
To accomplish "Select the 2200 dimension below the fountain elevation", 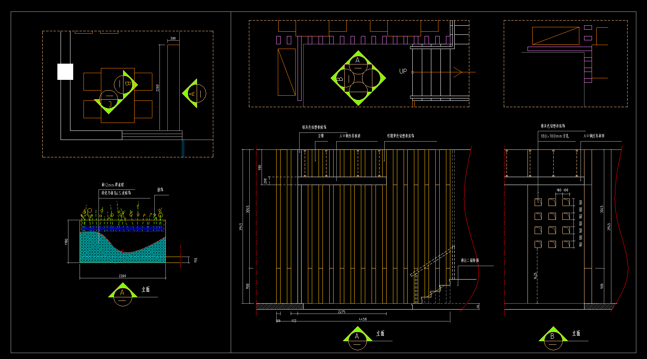I will [122, 276].
